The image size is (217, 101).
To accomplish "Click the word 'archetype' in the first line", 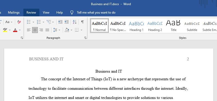I will click(136, 79).
